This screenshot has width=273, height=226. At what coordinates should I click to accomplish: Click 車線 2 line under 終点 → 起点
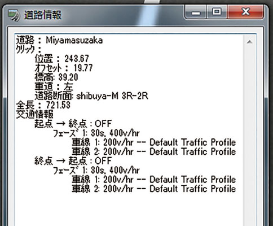pyautogui.click(x=154, y=189)
